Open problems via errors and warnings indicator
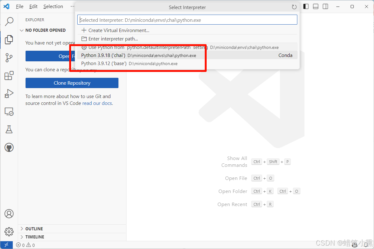Viewport: 374px width, 249px height. pyautogui.click(x=26, y=245)
